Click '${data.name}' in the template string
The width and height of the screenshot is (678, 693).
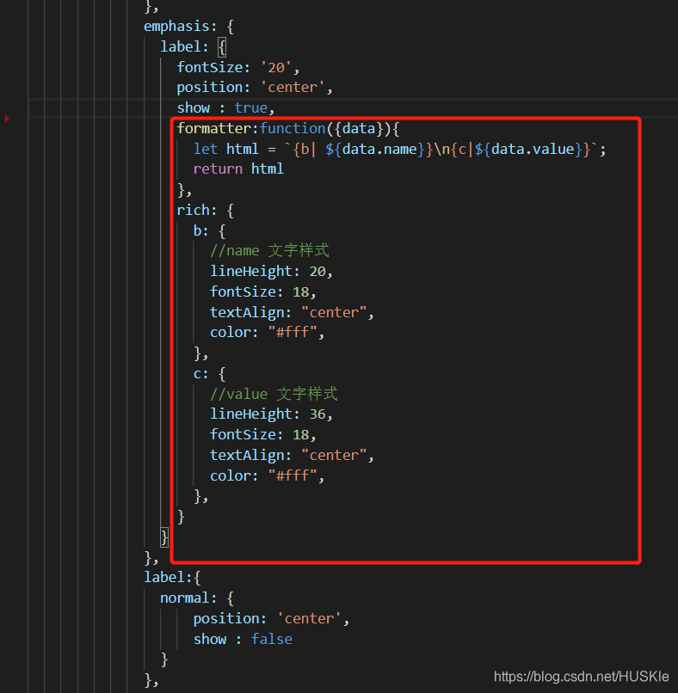pyautogui.click(x=375, y=150)
